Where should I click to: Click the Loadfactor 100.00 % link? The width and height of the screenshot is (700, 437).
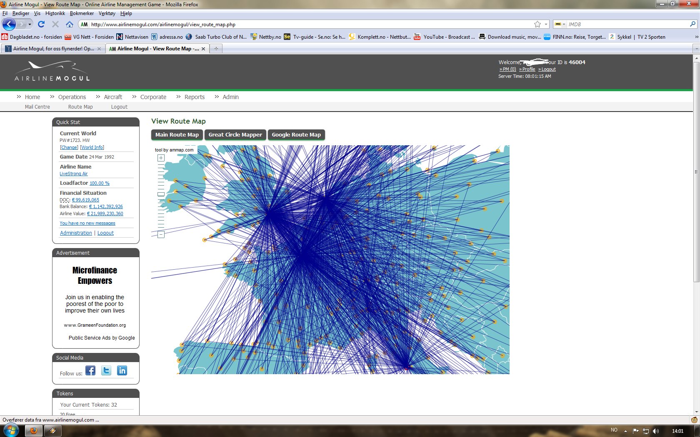[100, 183]
